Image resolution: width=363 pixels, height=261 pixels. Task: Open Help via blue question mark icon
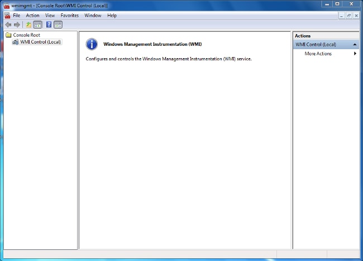pos(49,25)
